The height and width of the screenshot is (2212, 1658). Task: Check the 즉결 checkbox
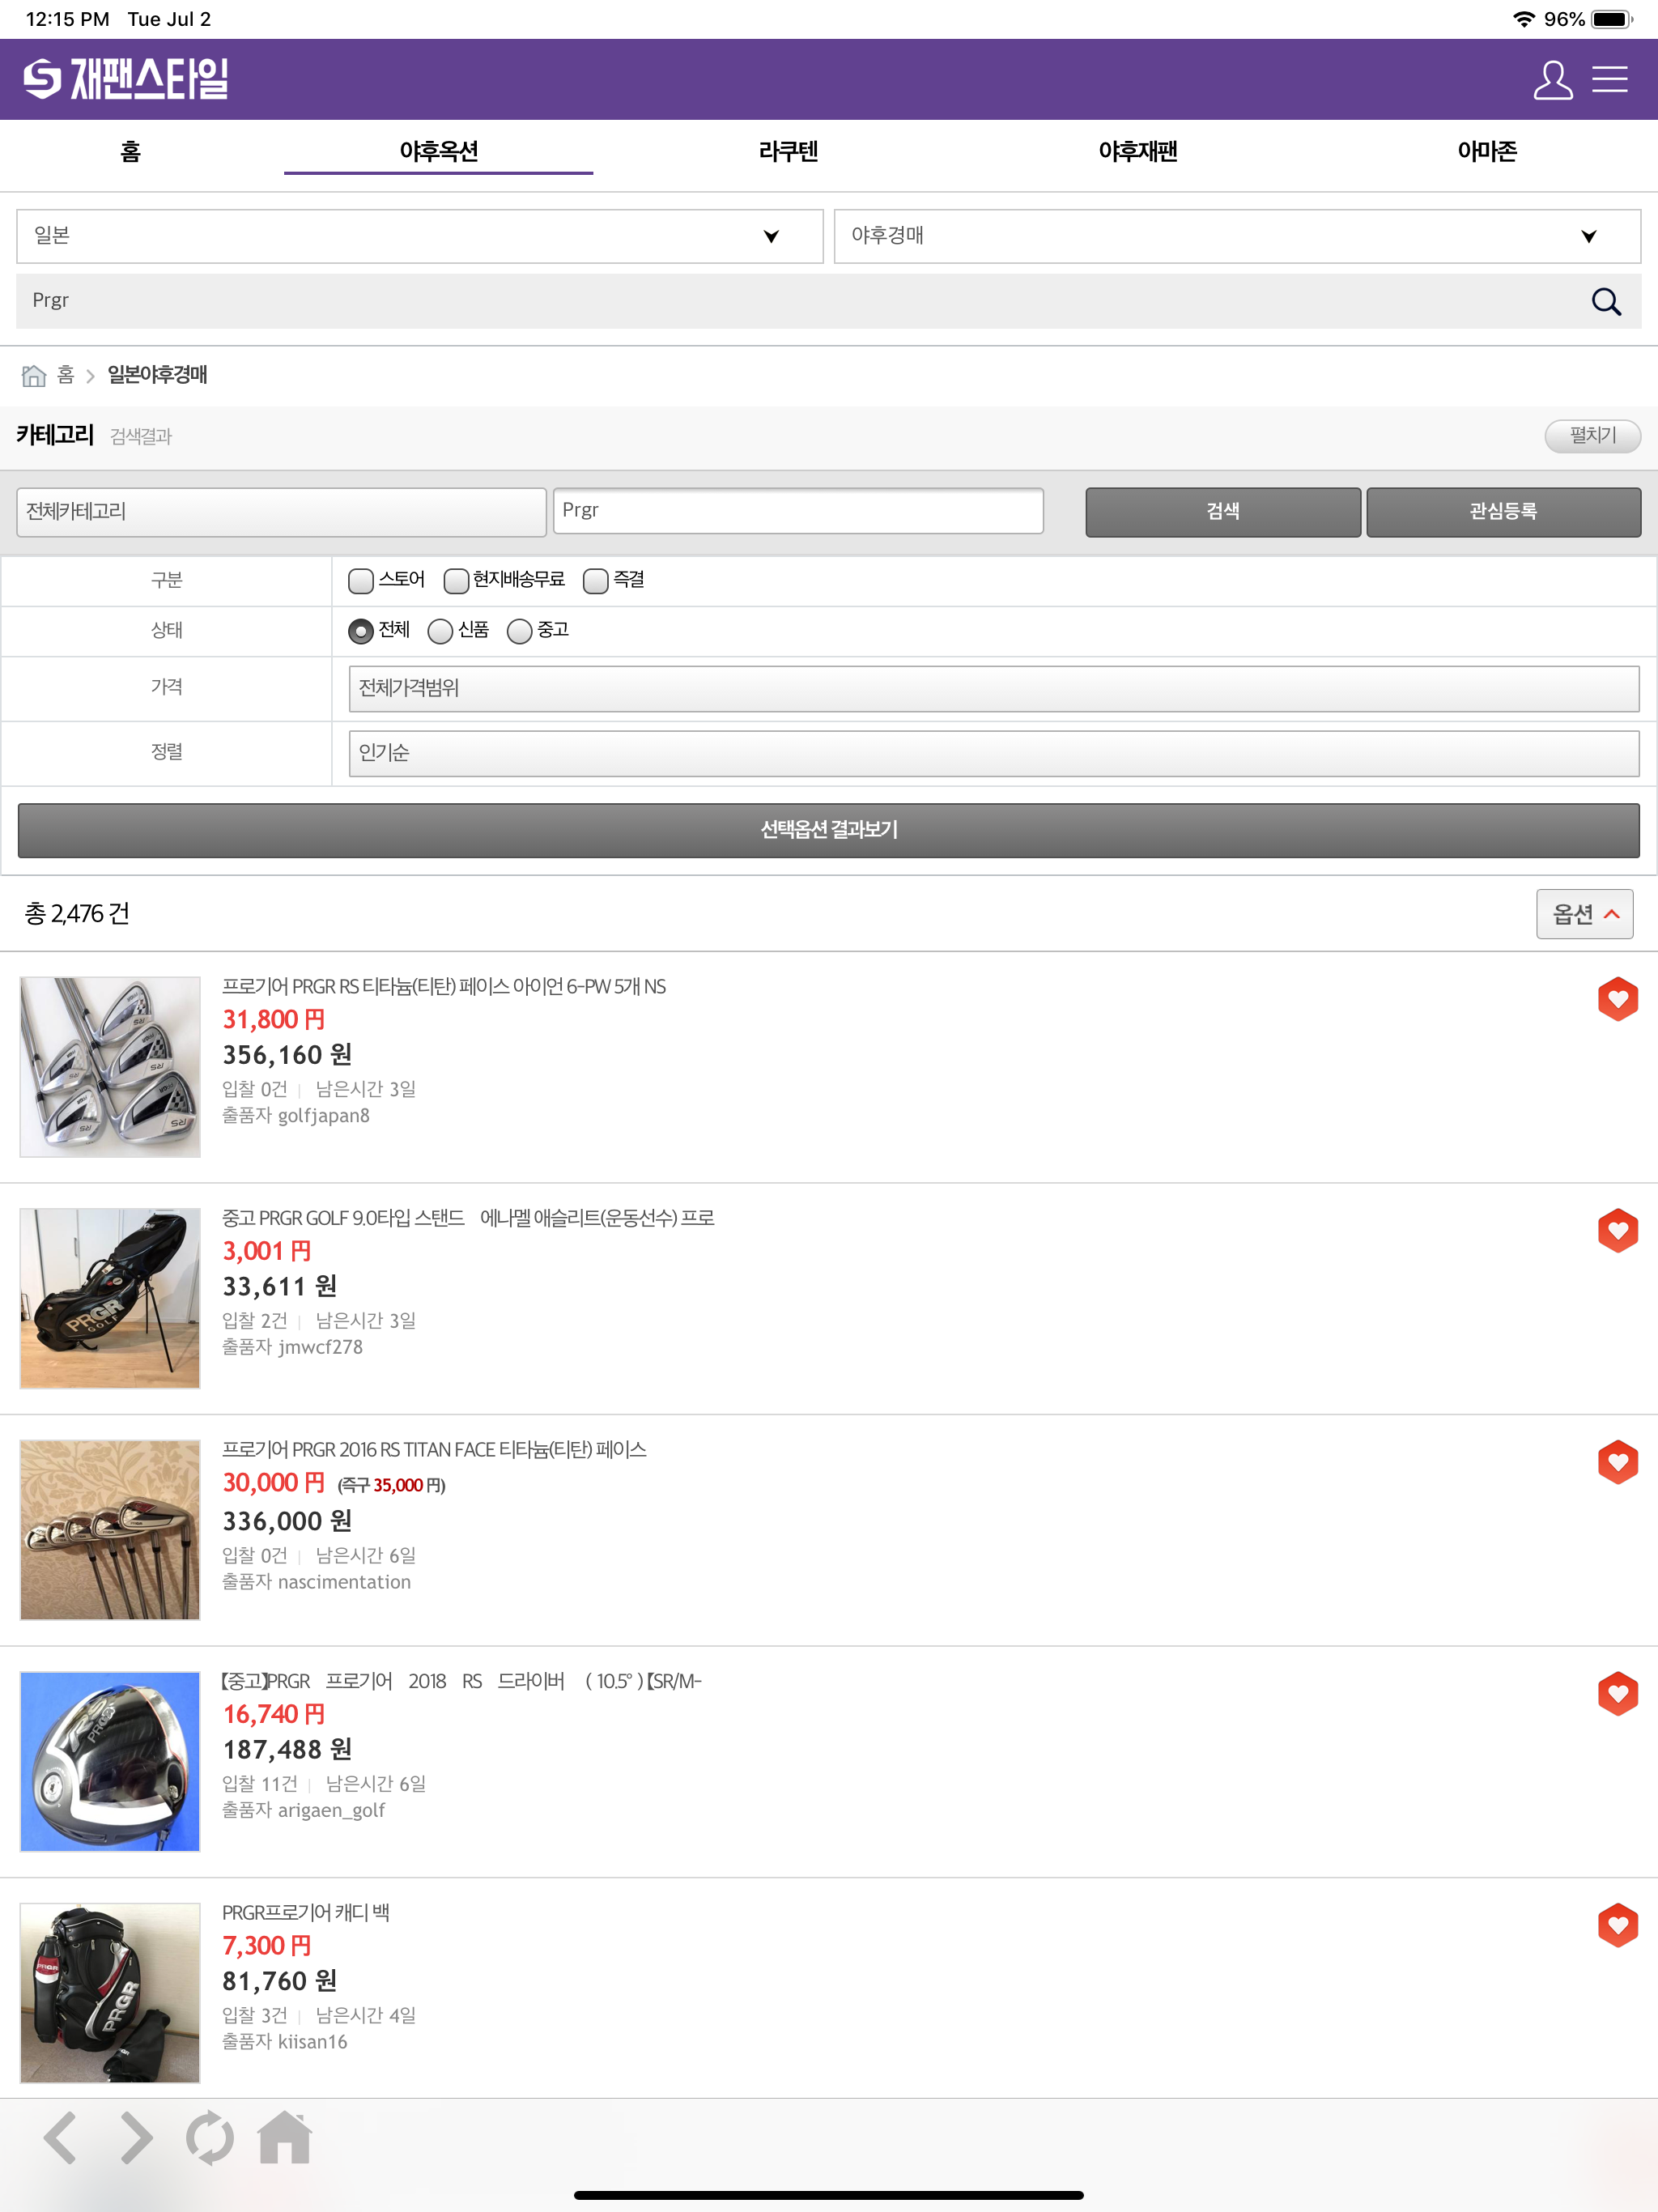[x=596, y=581]
